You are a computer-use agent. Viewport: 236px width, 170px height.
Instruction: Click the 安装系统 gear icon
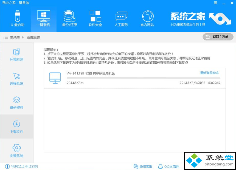pos(16,148)
